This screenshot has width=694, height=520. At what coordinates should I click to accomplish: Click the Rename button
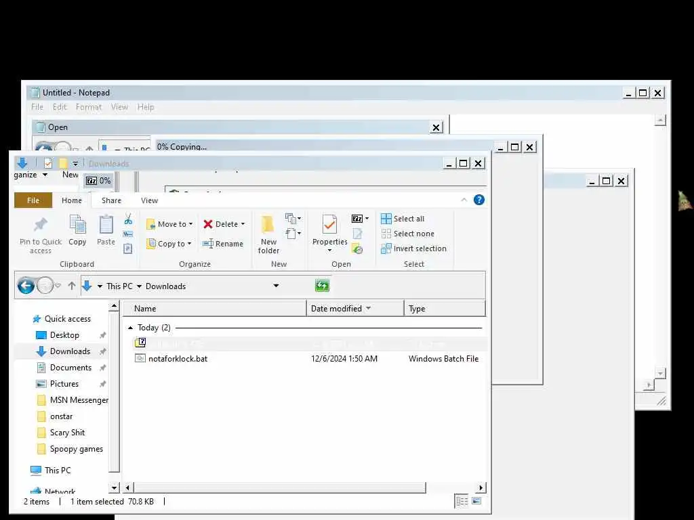pyautogui.click(x=222, y=244)
